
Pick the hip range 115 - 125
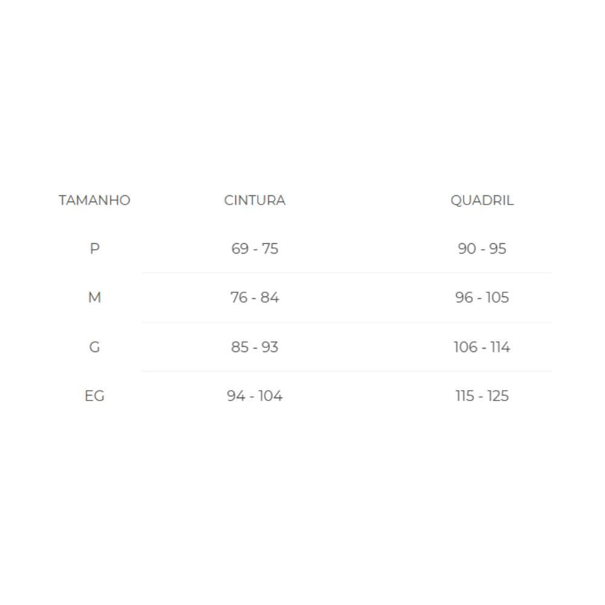[482, 396]
